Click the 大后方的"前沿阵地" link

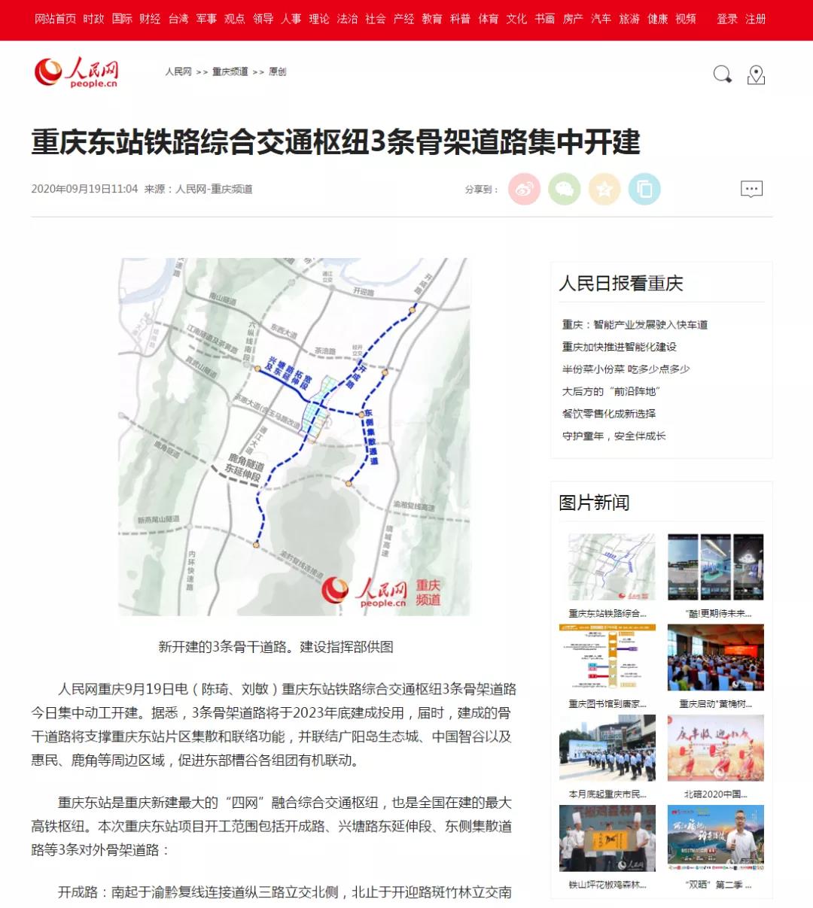click(611, 391)
